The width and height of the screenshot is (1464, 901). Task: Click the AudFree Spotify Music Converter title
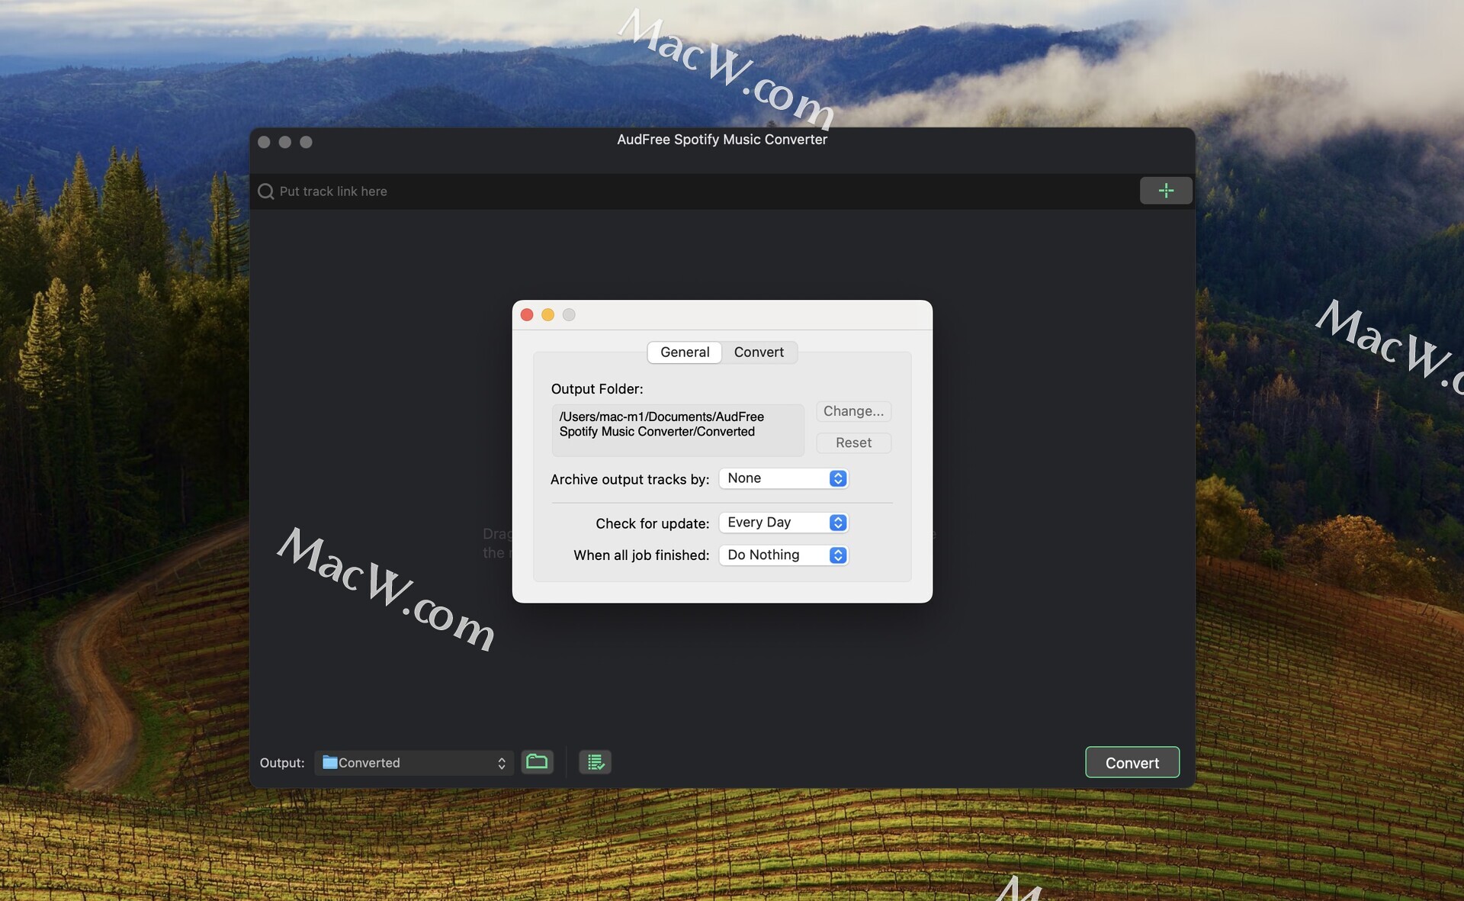(x=722, y=140)
